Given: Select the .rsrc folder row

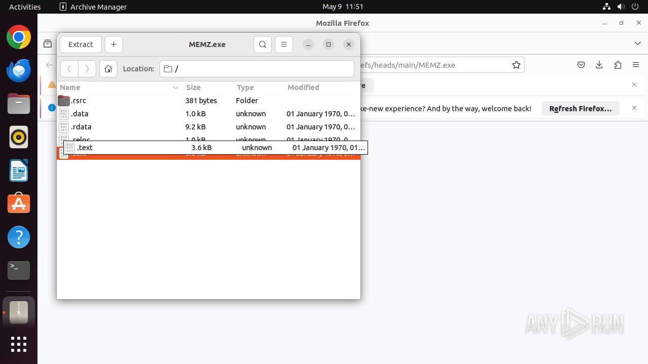Looking at the screenshot, I should coord(208,101).
